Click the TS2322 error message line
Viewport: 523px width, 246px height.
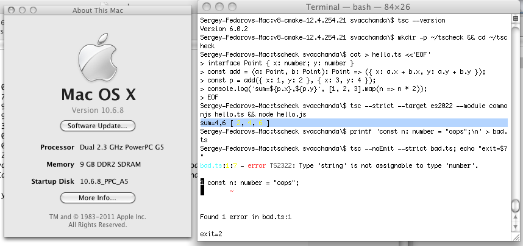pyautogui.click(x=339, y=165)
